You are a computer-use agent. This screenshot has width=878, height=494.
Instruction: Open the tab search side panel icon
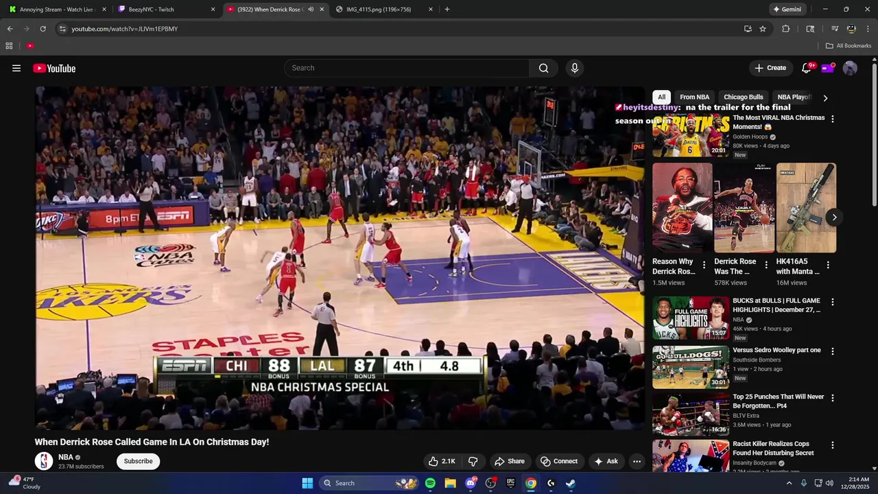(x=810, y=29)
